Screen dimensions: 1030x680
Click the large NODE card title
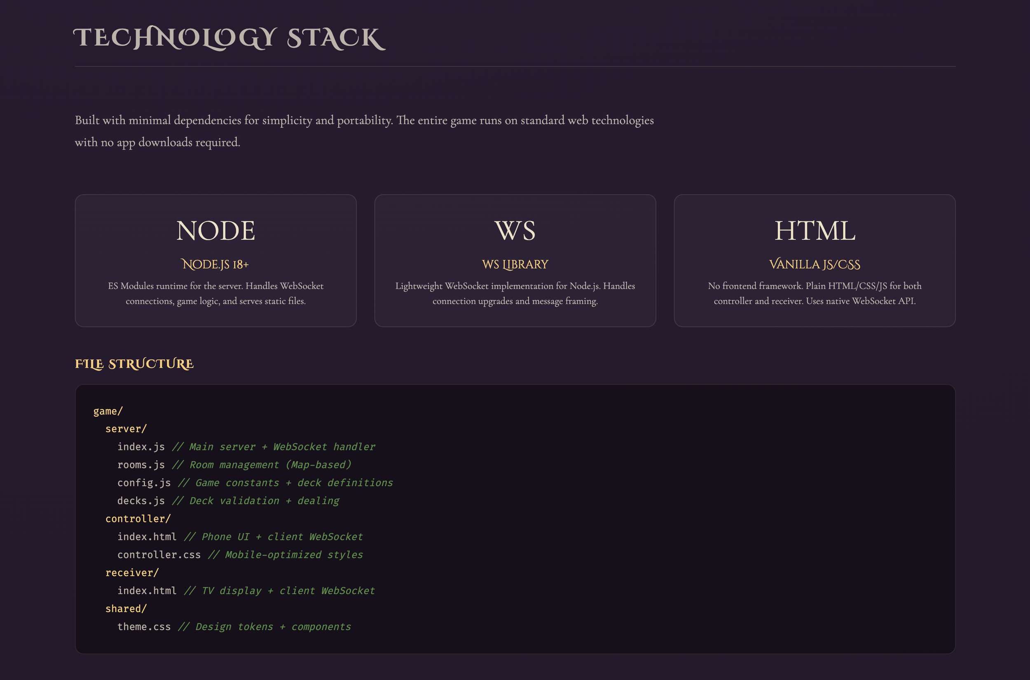pyautogui.click(x=215, y=231)
